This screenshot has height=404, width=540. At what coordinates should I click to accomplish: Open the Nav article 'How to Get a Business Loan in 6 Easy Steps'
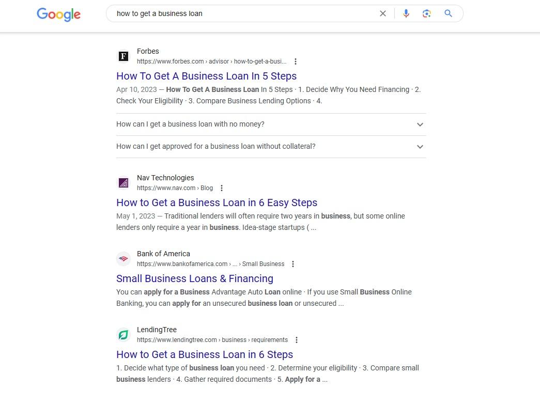[217, 203]
